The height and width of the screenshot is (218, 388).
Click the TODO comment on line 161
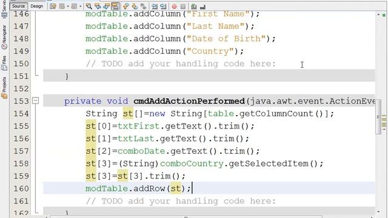[x=181, y=201]
